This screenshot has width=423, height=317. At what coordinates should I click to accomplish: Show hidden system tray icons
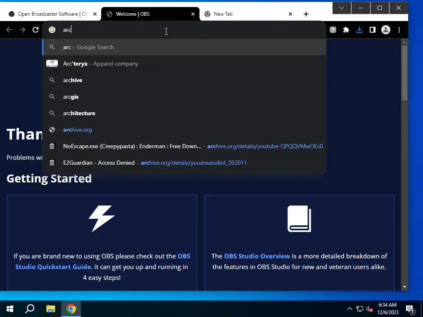(x=349, y=309)
